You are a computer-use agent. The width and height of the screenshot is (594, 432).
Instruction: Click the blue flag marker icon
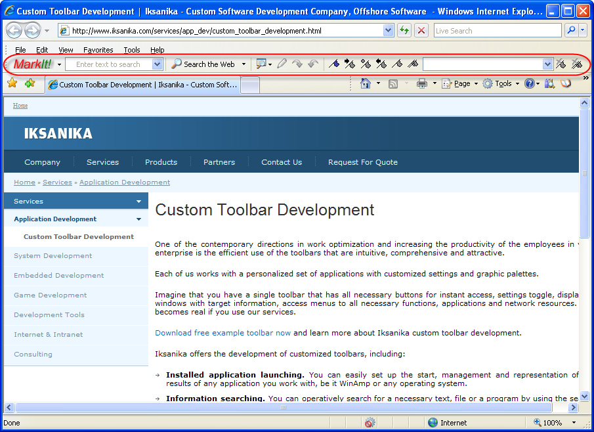(x=333, y=64)
